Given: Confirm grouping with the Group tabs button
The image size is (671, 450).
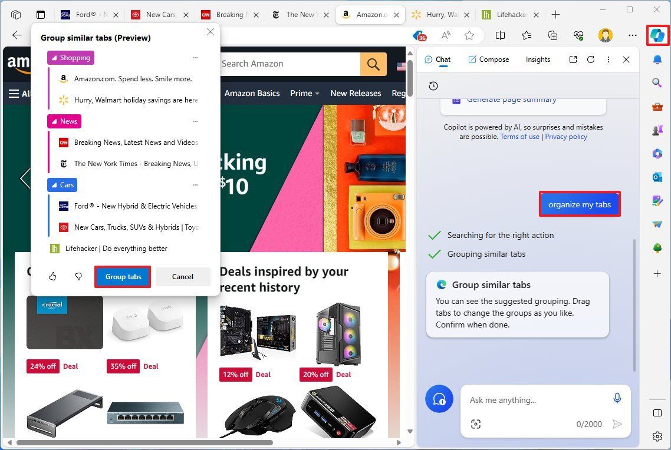Looking at the screenshot, I should [x=123, y=276].
